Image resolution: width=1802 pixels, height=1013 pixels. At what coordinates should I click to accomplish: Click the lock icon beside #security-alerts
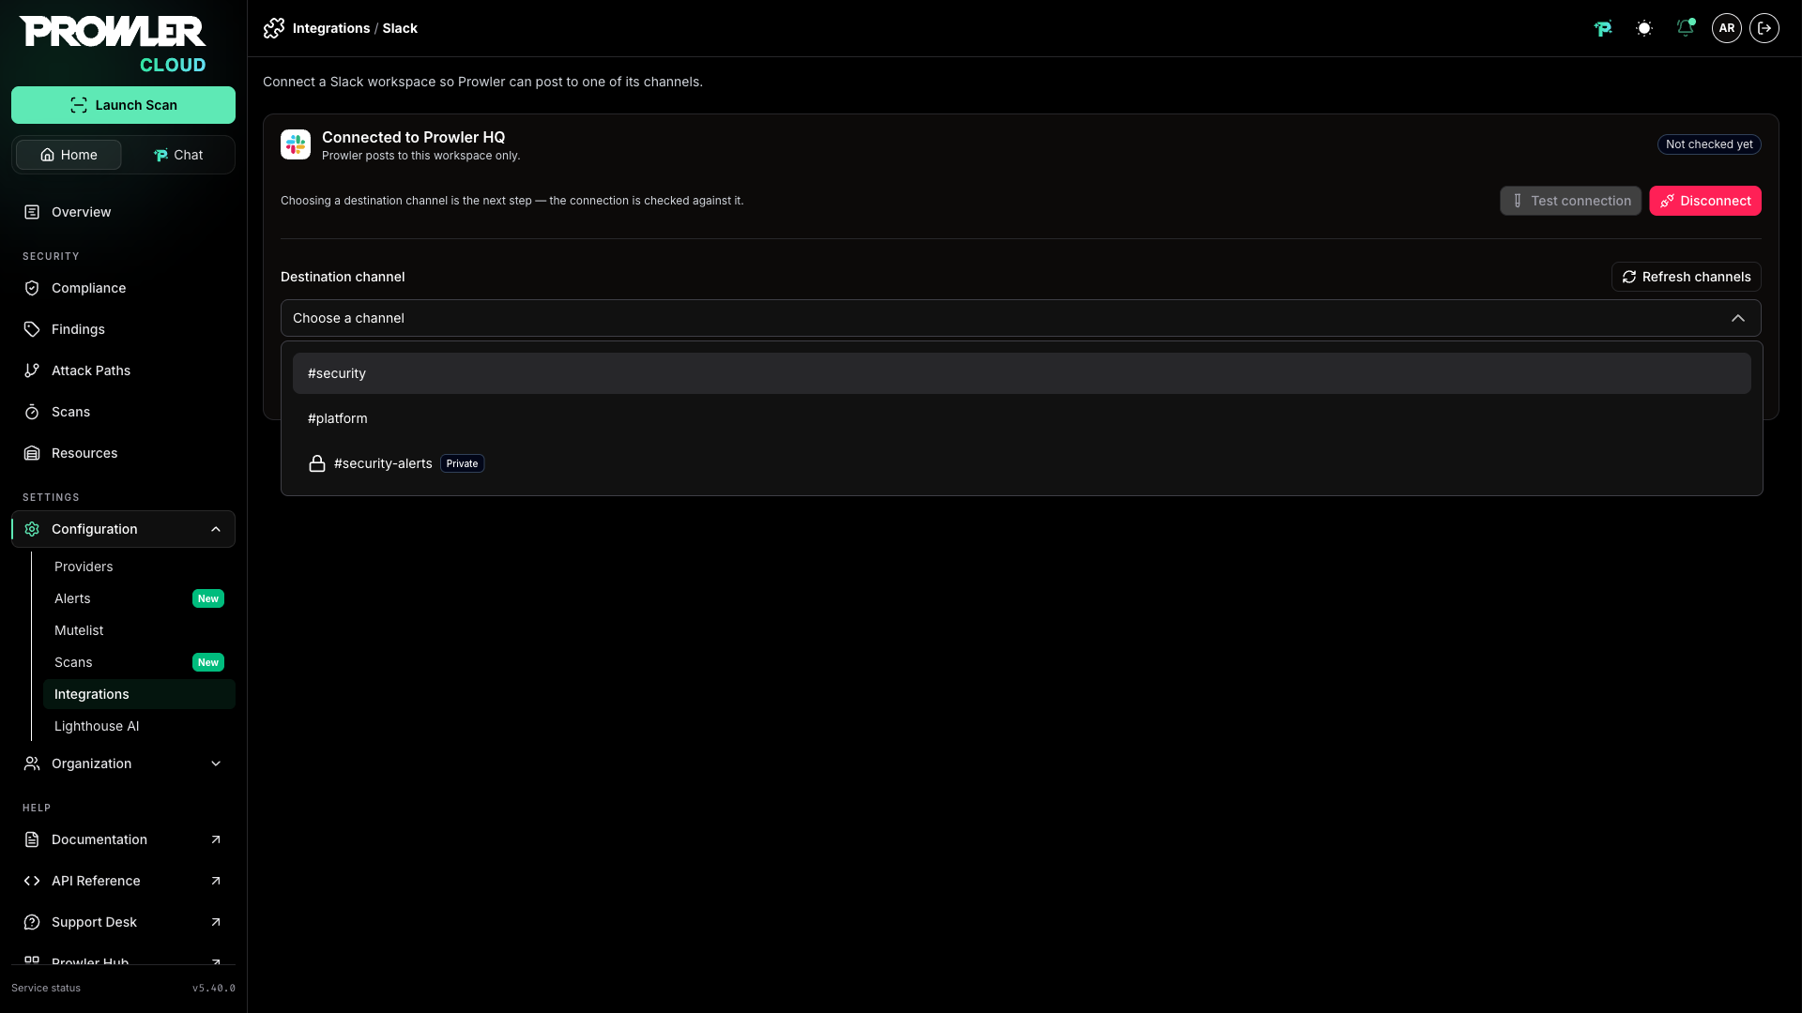coord(317,463)
